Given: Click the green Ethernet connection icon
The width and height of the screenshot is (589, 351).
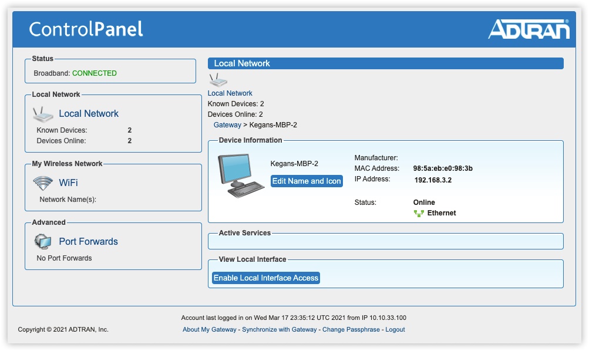Looking at the screenshot, I should click(x=419, y=213).
